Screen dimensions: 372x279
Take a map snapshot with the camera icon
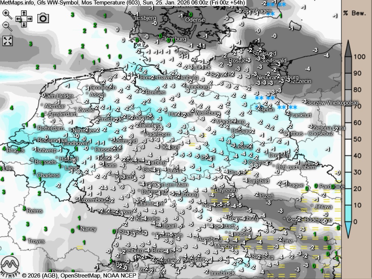(43, 18)
